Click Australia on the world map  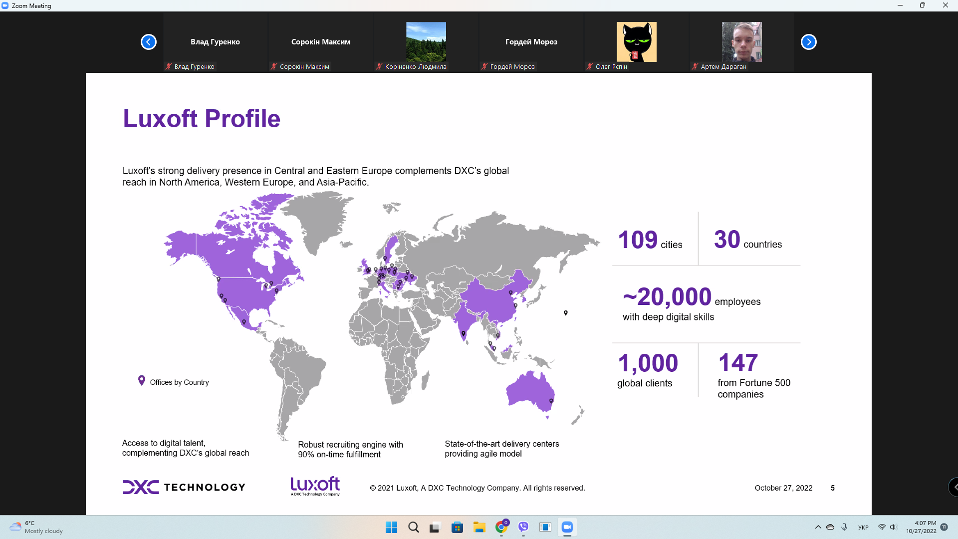pos(530,392)
